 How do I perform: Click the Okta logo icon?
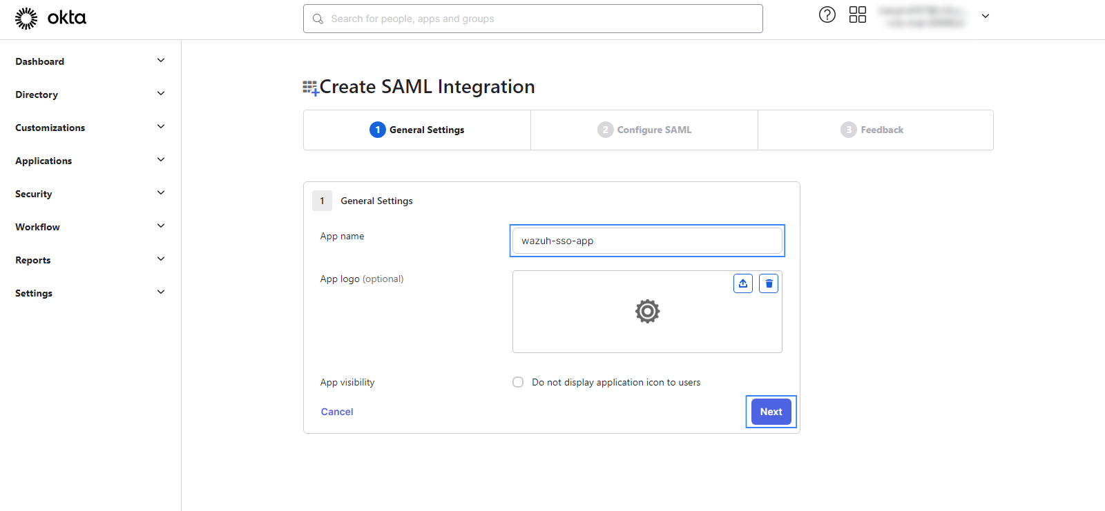click(x=27, y=19)
